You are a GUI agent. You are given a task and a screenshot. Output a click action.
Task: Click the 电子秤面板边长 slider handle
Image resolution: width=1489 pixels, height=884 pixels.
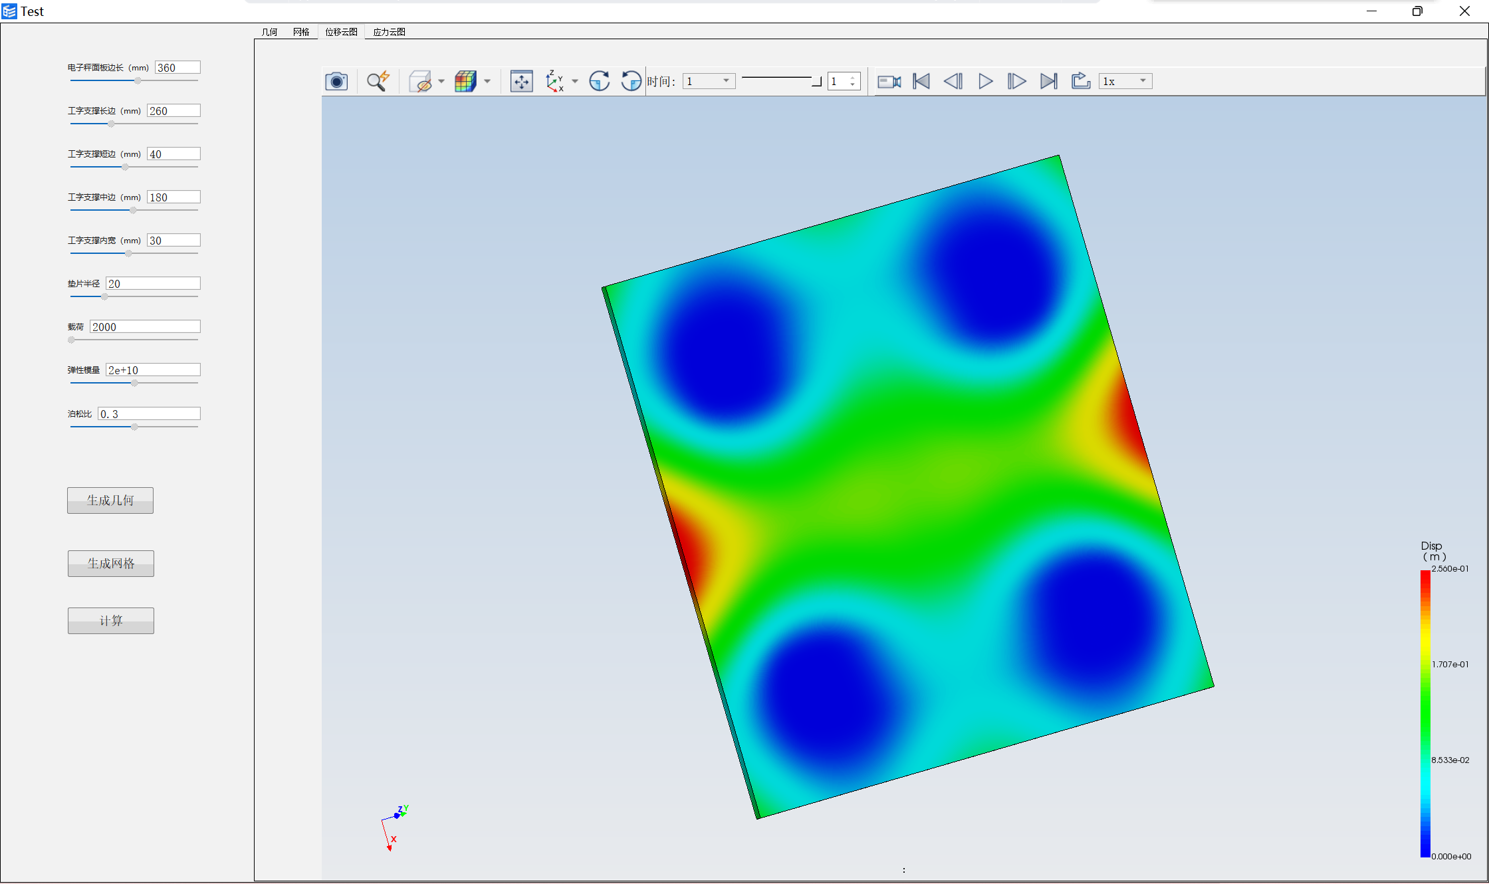coord(138,80)
